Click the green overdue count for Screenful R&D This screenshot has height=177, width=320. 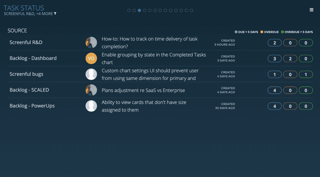click(306, 43)
